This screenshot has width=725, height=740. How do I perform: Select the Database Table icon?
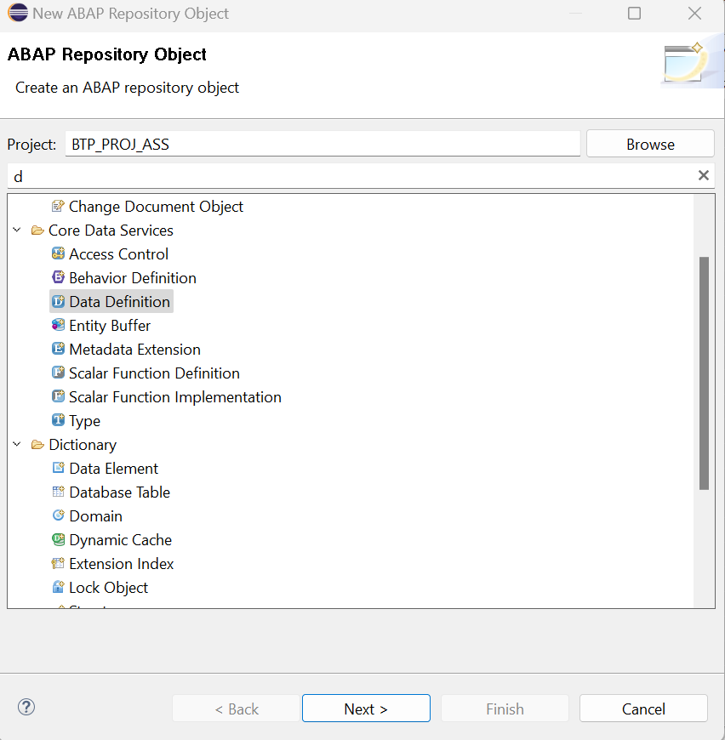(x=57, y=492)
